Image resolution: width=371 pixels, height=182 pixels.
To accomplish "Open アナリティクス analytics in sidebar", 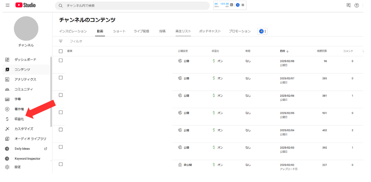I will pos(25,79).
